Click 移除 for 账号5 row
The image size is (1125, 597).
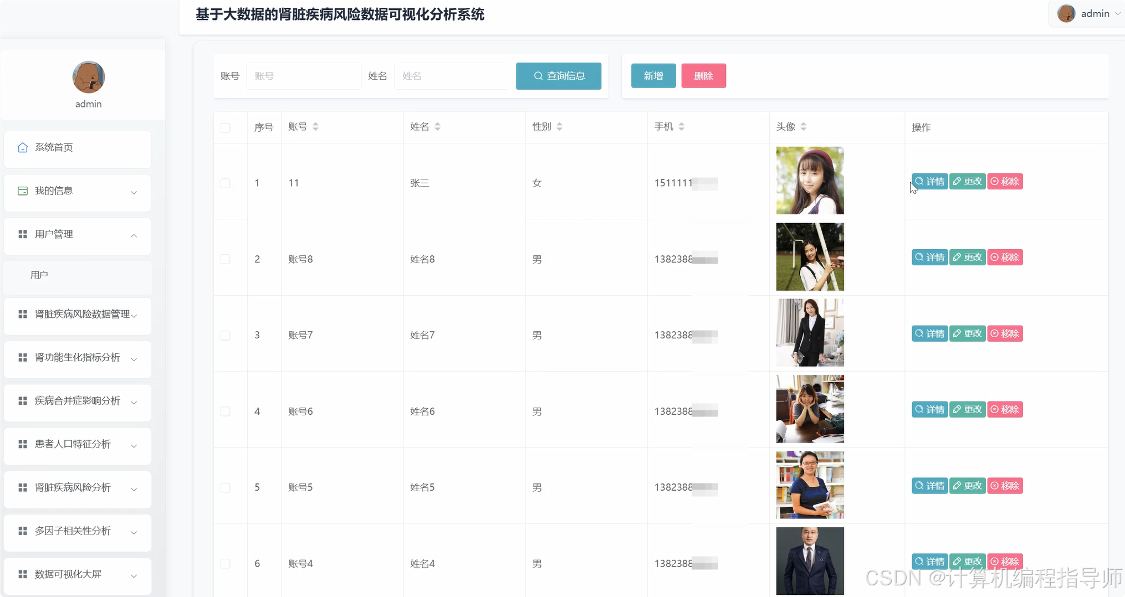(x=1005, y=486)
